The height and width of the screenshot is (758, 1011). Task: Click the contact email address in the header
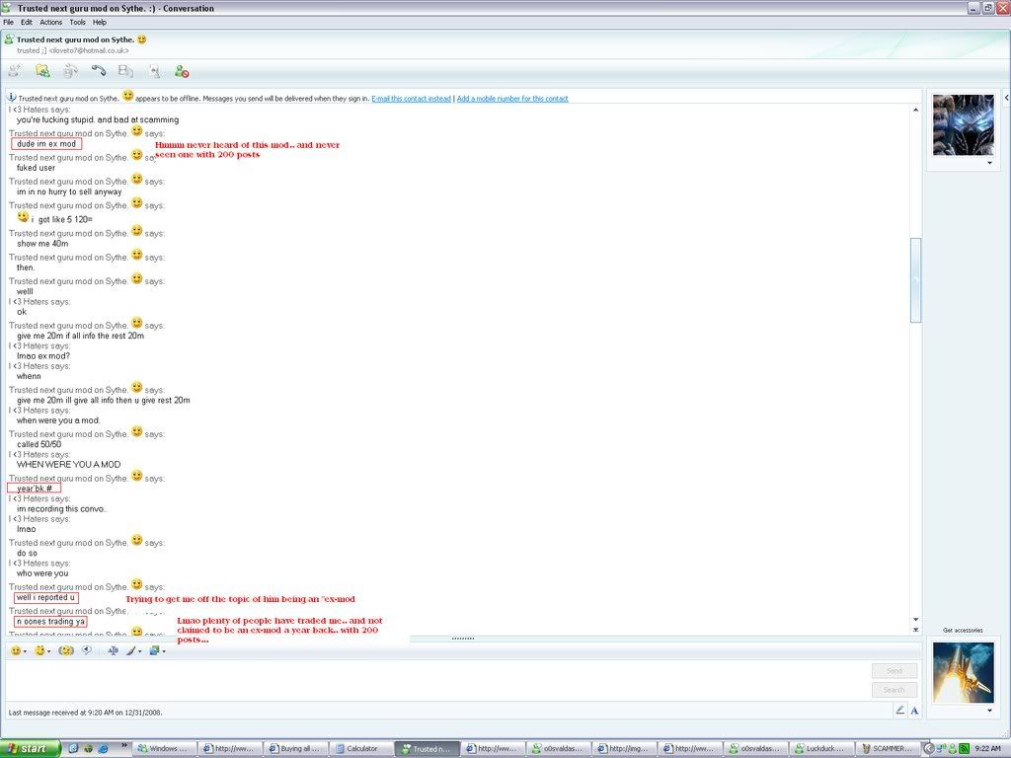coord(89,50)
